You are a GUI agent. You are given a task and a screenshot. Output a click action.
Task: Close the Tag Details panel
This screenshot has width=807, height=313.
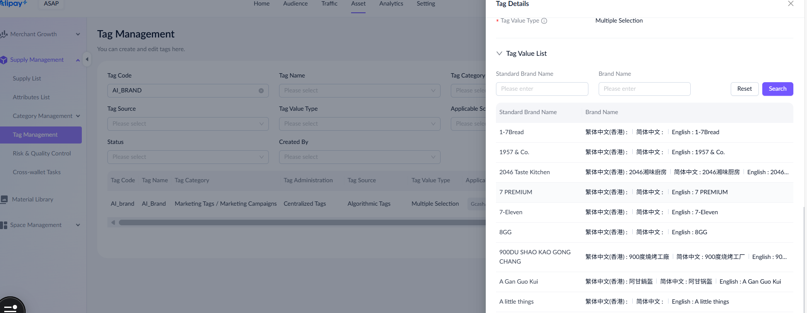[x=791, y=4]
